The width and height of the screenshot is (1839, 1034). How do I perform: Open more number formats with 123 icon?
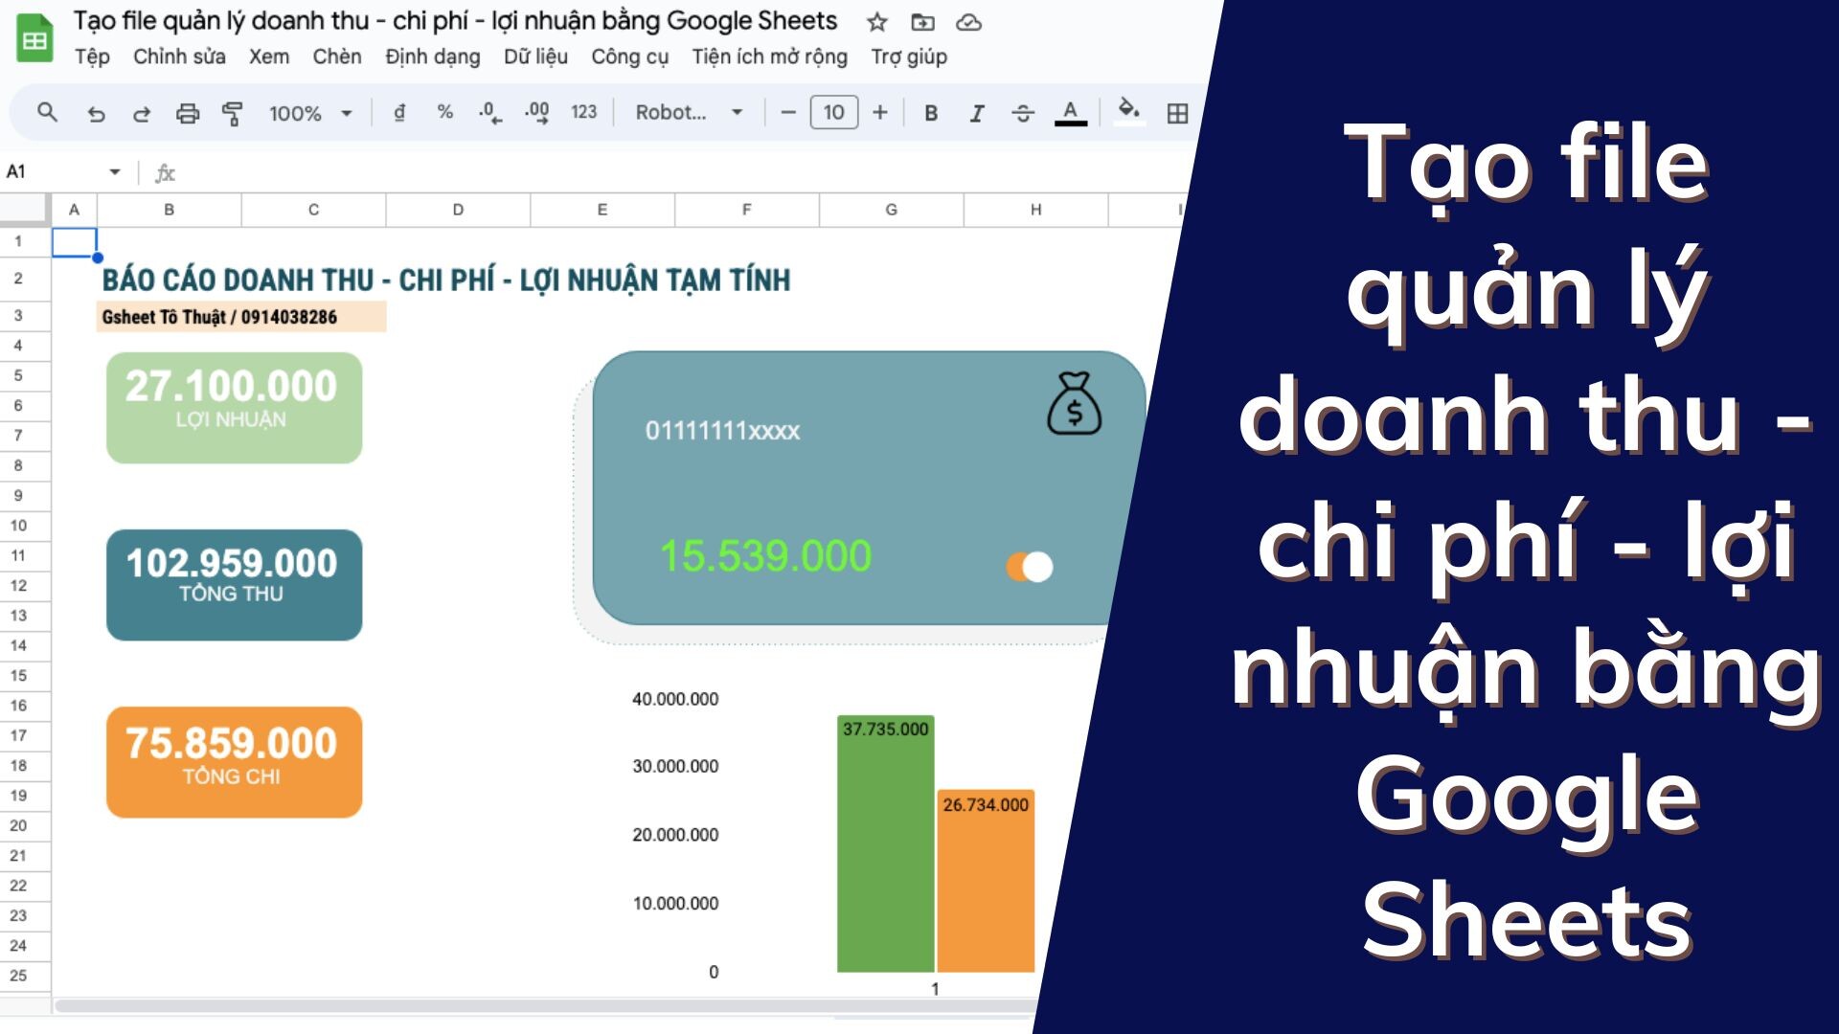pyautogui.click(x=584, y=113)
